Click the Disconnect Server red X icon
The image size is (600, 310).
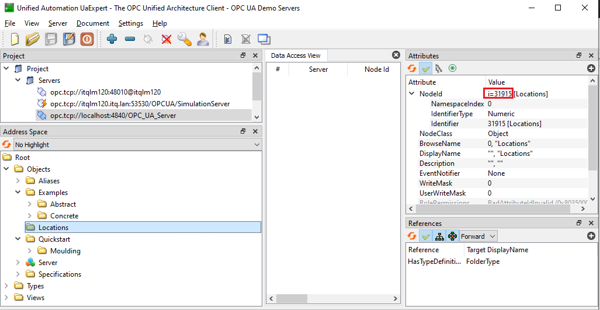[166, 39]
